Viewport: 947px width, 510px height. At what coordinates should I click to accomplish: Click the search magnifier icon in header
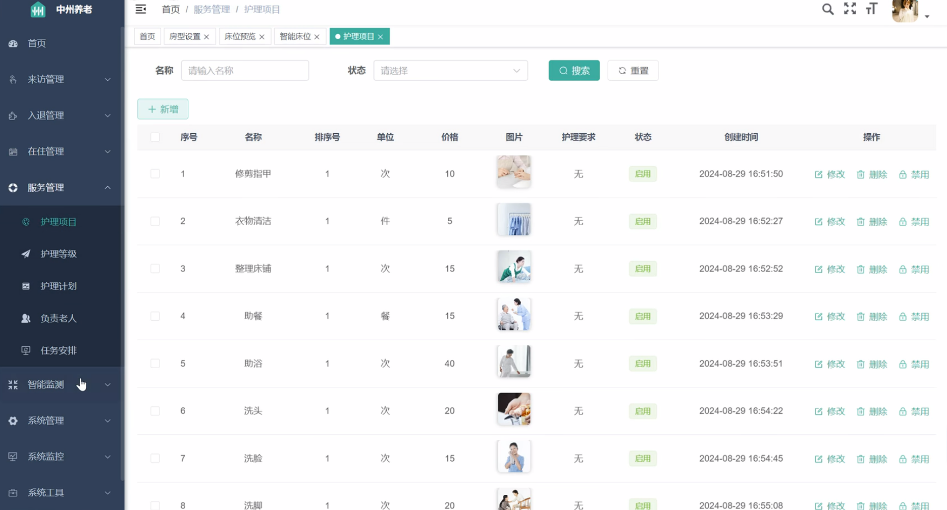click(x=827, y=9)
